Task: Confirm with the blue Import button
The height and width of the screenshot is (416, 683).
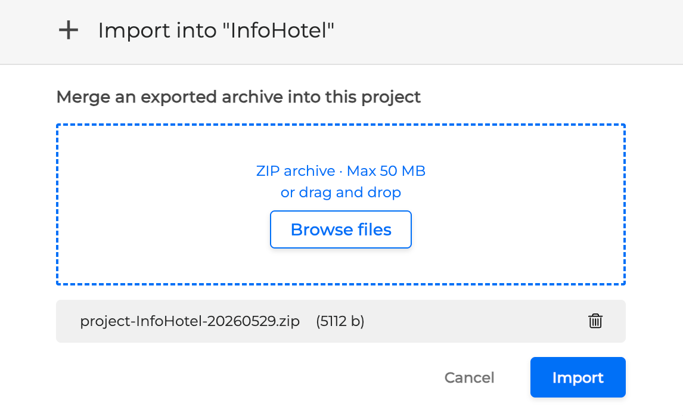Action: (x=578, y=377)
